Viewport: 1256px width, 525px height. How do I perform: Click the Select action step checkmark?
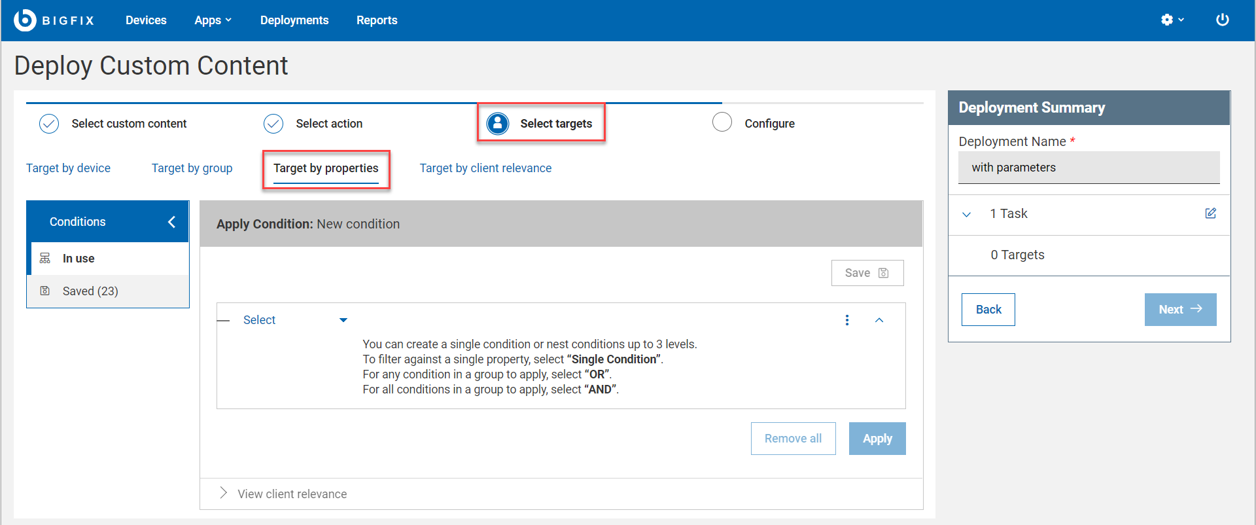tap(273, 124)
